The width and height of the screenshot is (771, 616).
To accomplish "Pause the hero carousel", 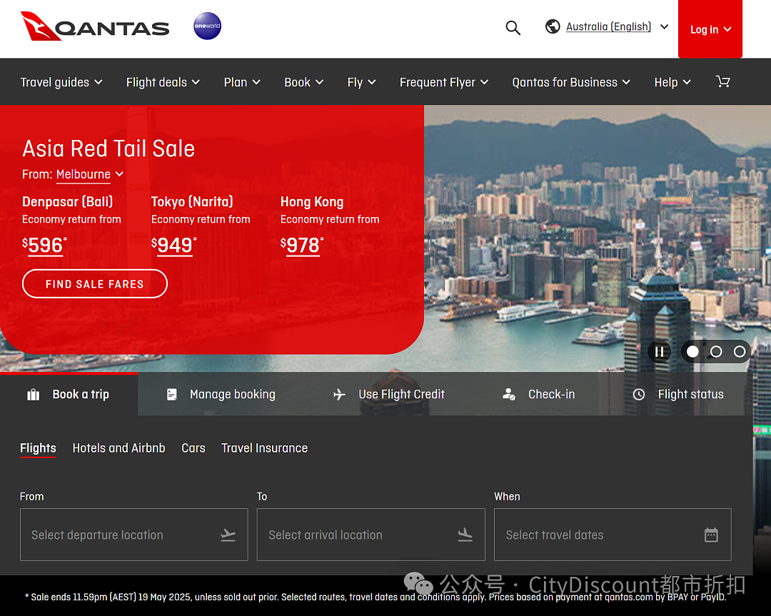I will tap(660, 352).
